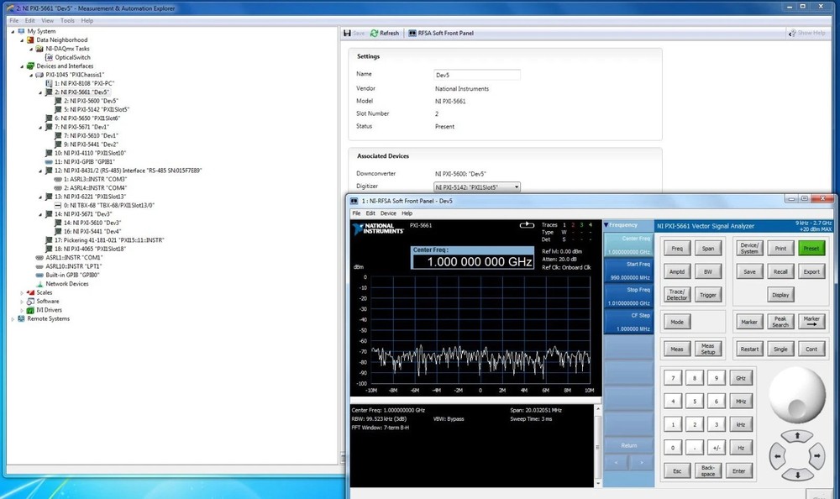Enable continuous acquisition with the Cont key
The image size is (840, 499).
(811, 349)
